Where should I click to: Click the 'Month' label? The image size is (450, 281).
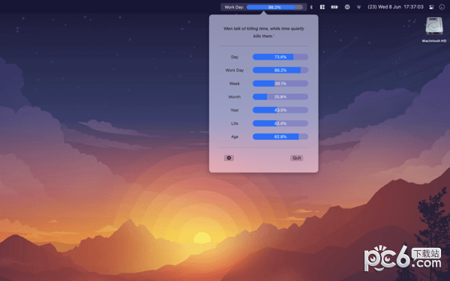235,97
